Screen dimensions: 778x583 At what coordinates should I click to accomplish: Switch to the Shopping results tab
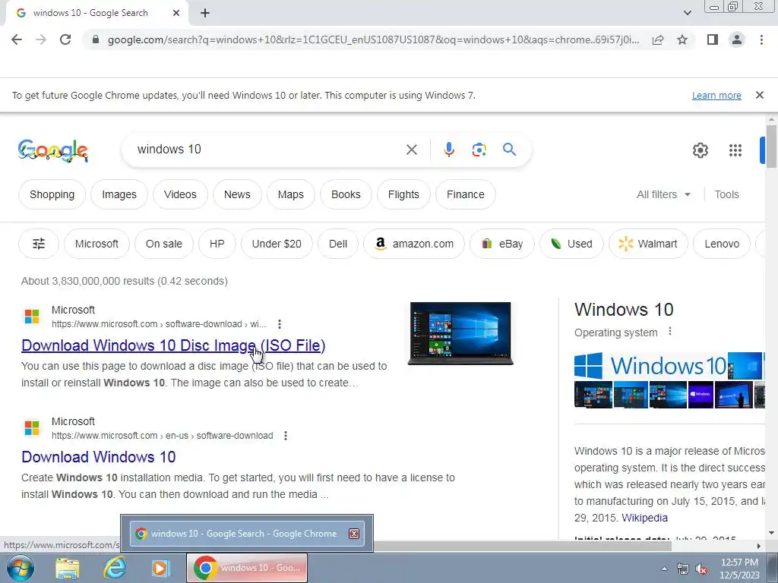click(52, 194)
